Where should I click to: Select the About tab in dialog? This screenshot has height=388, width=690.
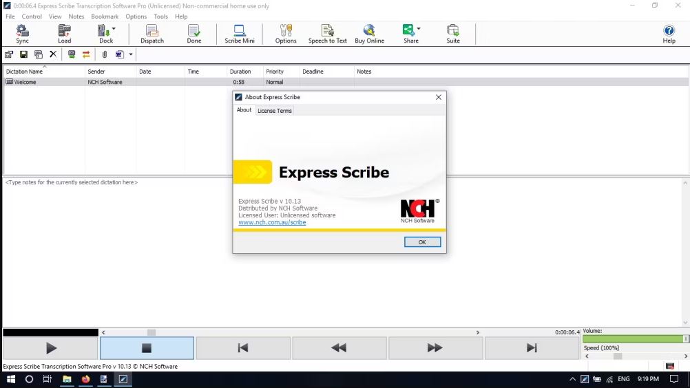coord(244,110)
